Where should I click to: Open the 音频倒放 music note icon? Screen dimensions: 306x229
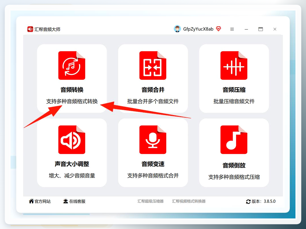tap(234, 140)
